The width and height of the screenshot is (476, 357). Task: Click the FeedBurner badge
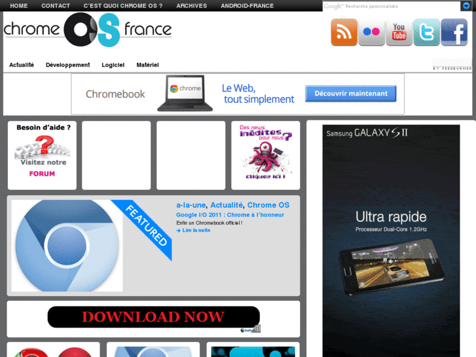click(452, 65)
